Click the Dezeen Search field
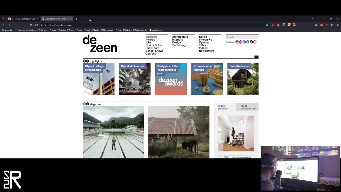The width and height of the screenshot is (341, 192). pyautogui.click(x=242, y=37)
